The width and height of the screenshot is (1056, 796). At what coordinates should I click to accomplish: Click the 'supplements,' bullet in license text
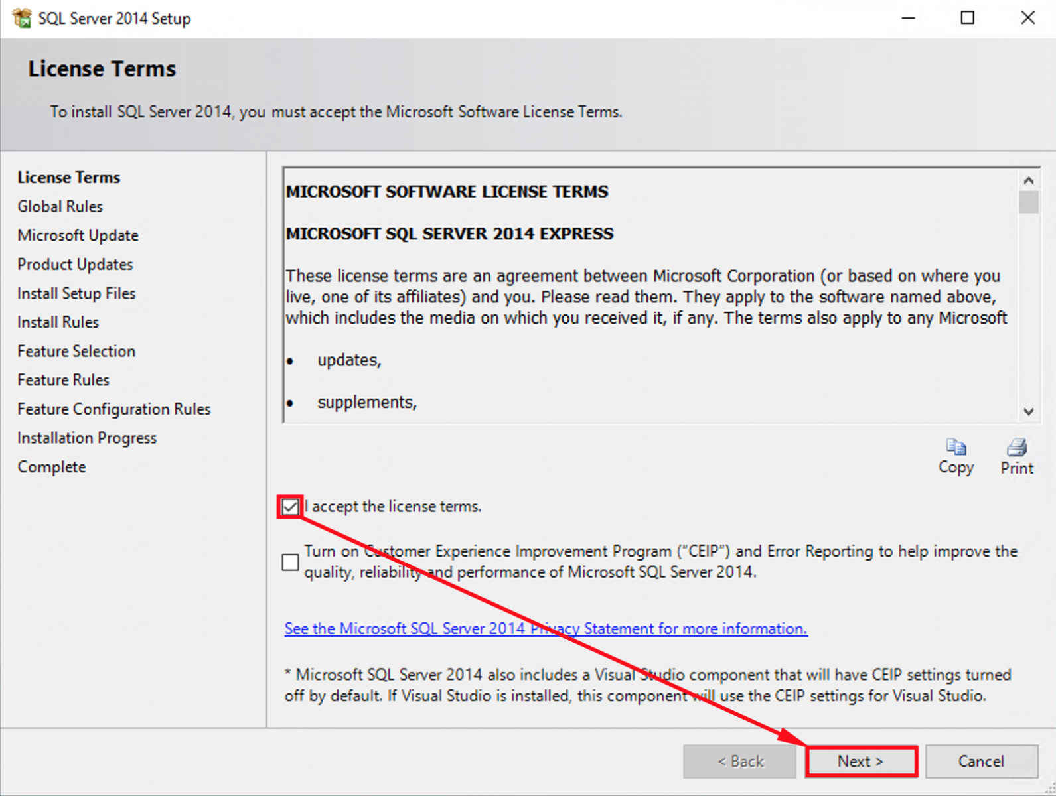click(367, 403)
